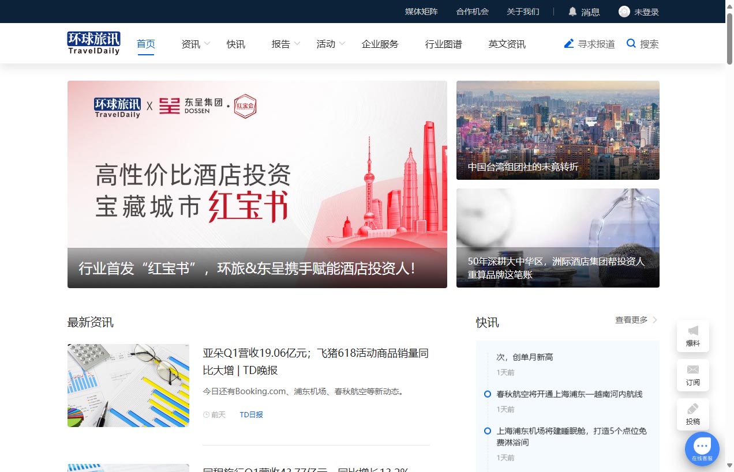Screen dimensions: 734x472
Task: Click the 红宝书 hotel investment banner
Action: coord(257,183)
